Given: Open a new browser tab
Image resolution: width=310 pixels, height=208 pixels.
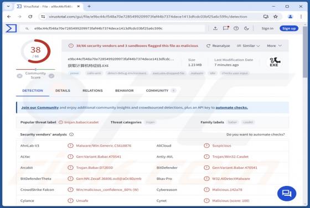Looking at the screenshot, I should (x=89, y=7).
